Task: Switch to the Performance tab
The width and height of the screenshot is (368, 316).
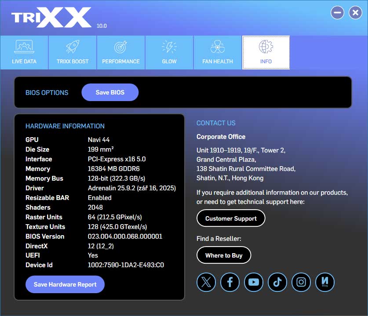Action: point(120,52)
